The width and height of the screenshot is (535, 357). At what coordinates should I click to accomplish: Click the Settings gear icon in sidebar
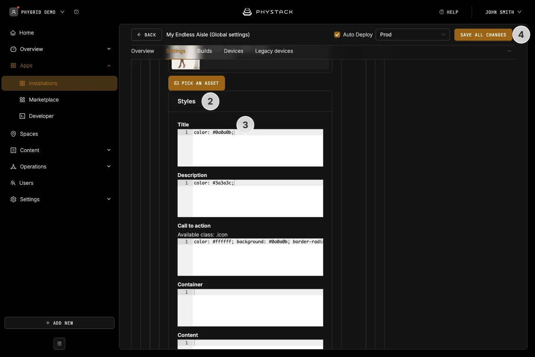13,199
